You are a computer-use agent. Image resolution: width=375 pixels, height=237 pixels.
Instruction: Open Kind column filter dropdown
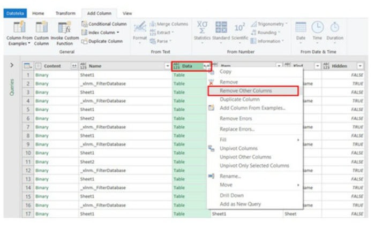318,66
